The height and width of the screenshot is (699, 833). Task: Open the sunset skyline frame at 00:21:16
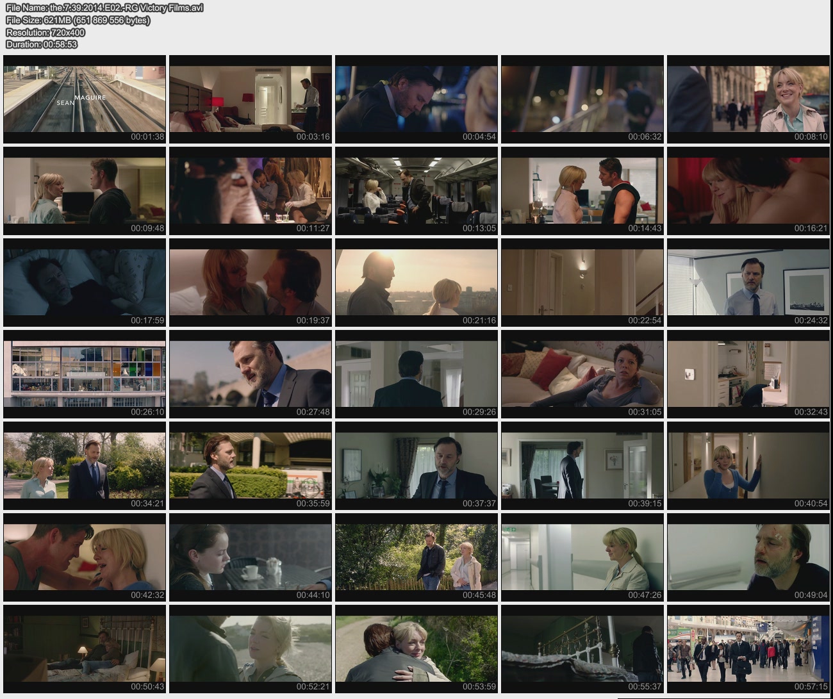coord(416,282)
